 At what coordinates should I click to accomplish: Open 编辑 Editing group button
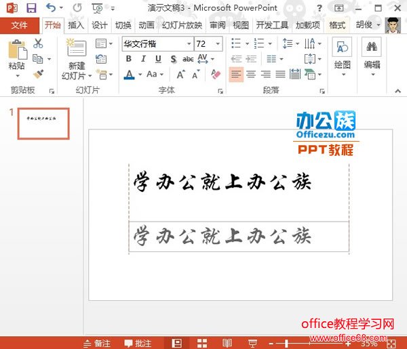(x=372, y=57)
